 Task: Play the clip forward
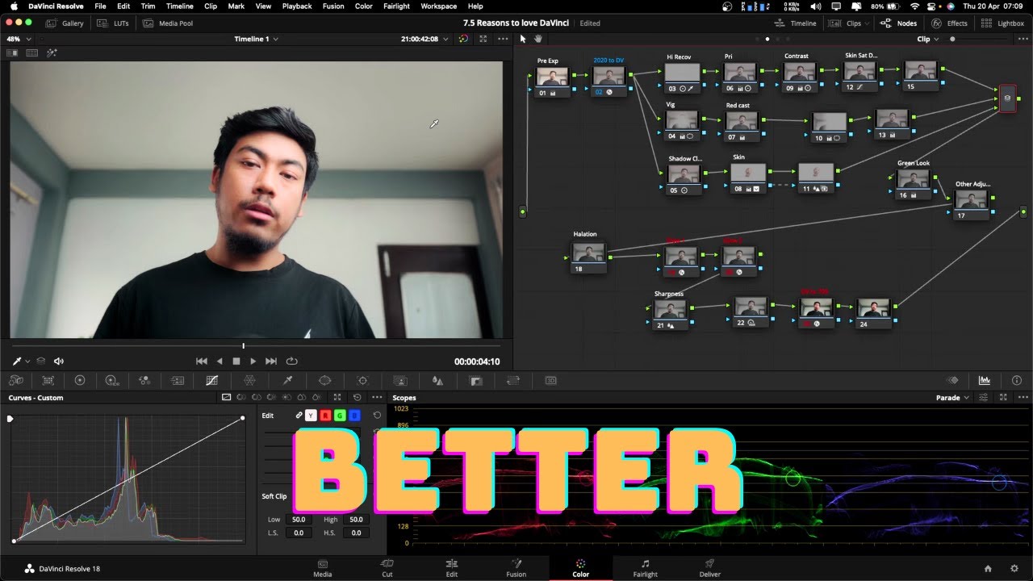click(253, 362)
